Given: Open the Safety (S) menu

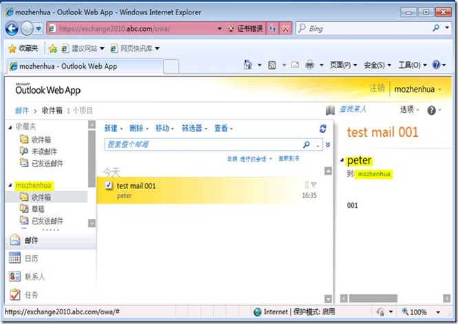Looking at the screenshot, I should (x=377, y=65).
